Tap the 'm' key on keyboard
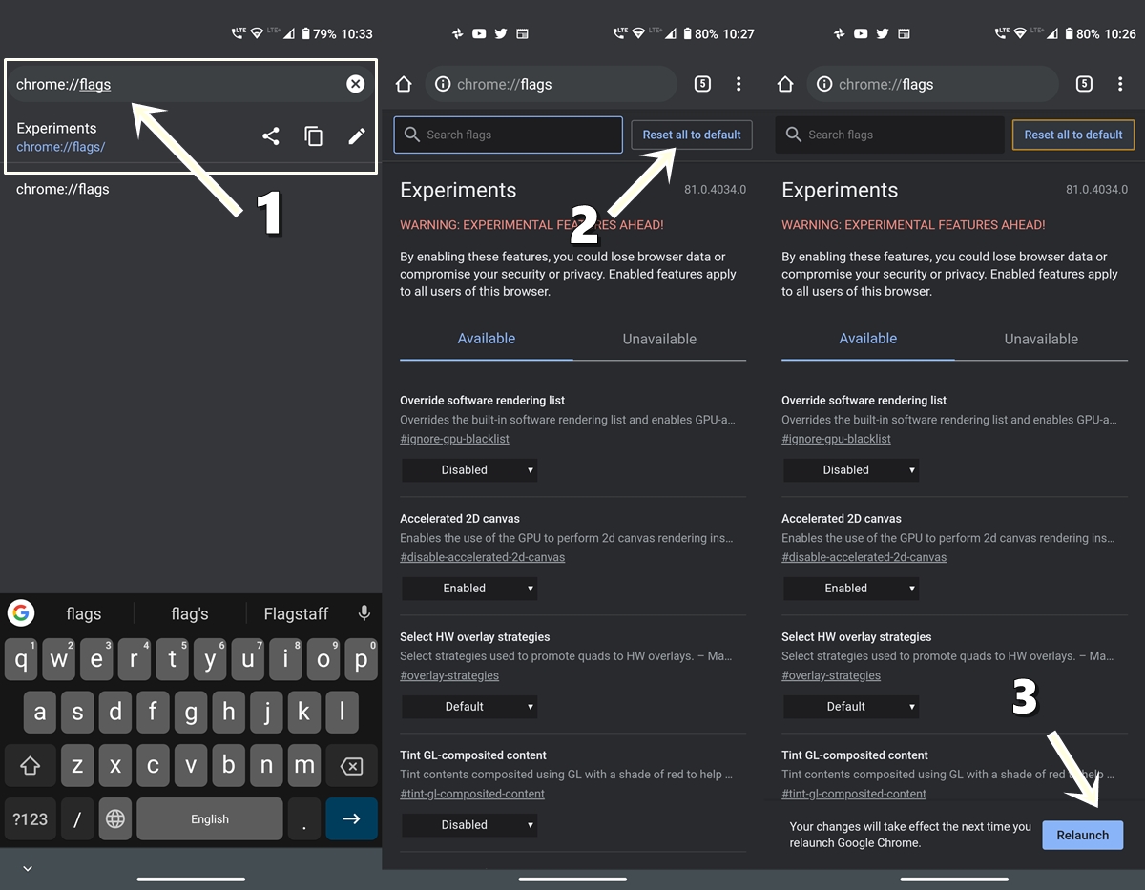The width and height of the screenshot is (1145, 890). pyautogui.click(x=304, y=766)
